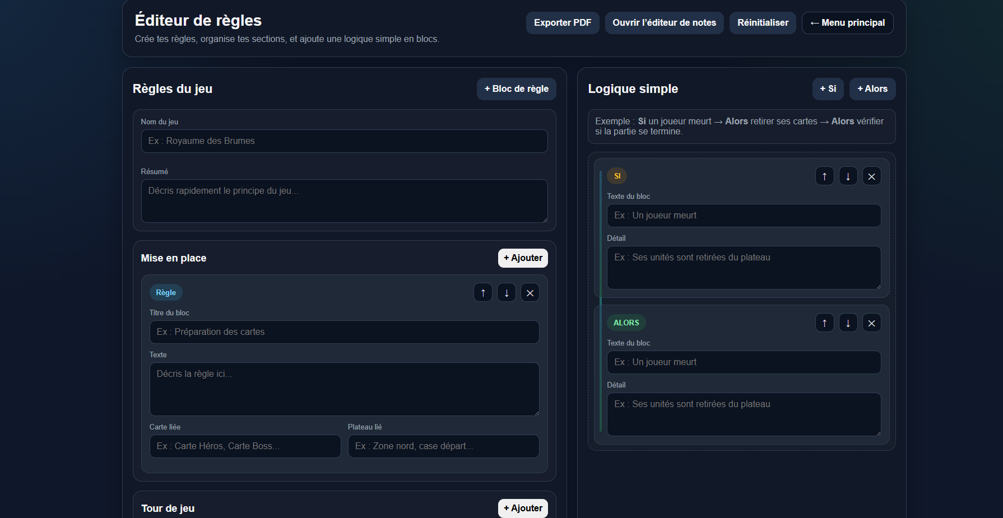Move the SI block down

pyautogui.click(x=848, y=176)
